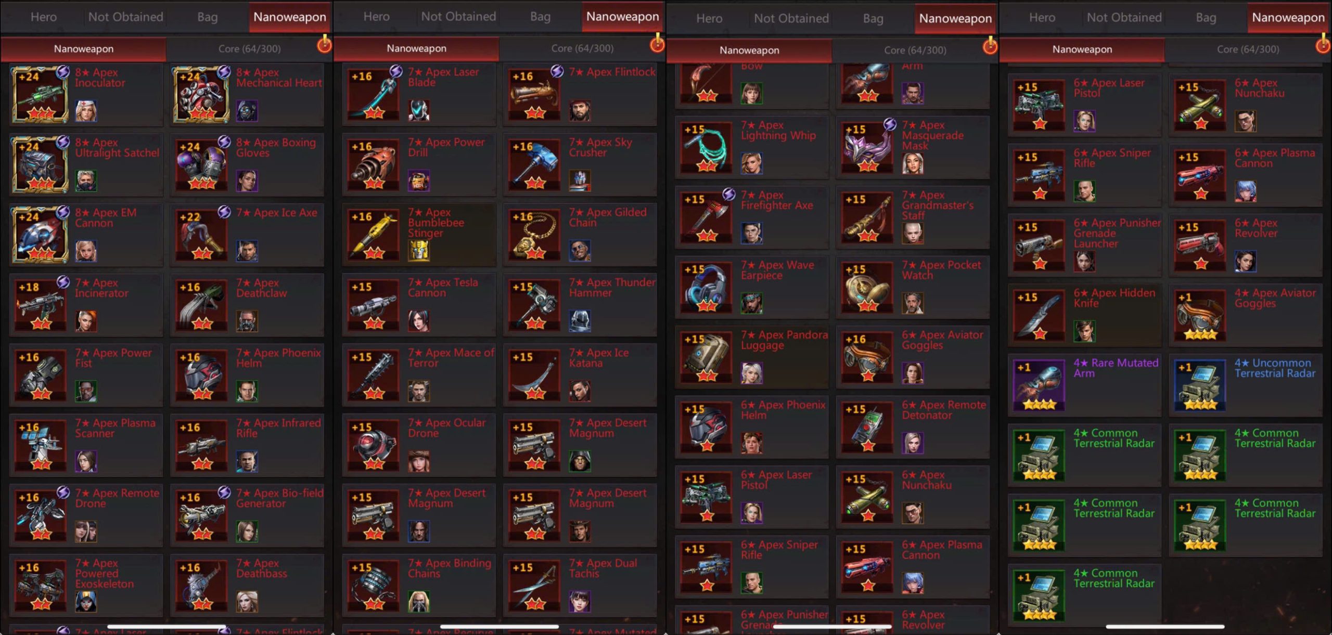
Task: Click the 7★ Apex Pocket Watch entry
Action: point(913,287)
